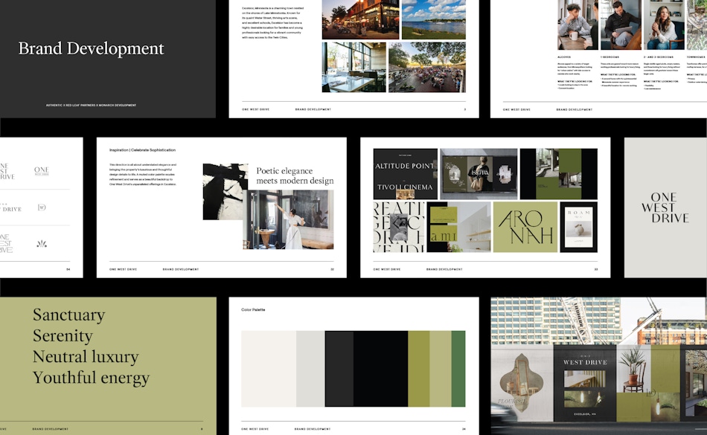Open the lake shoreline photo
707x435 pixels.
tap(434, 19)
